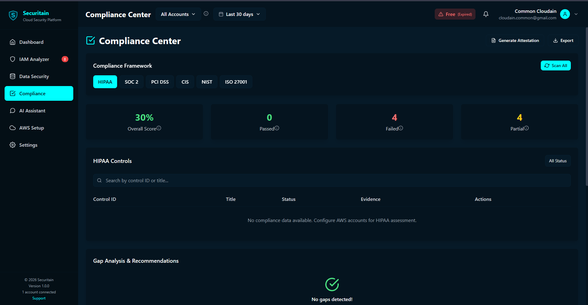Open the Last 30 days date range dropdown
This screenshot has height=305, width=588.
pos(239,14)
